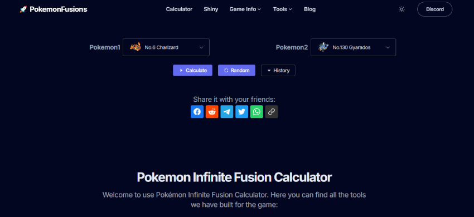Share via Telegram icon
This screenshot has width=474, height=217.
tap(227, 112)
